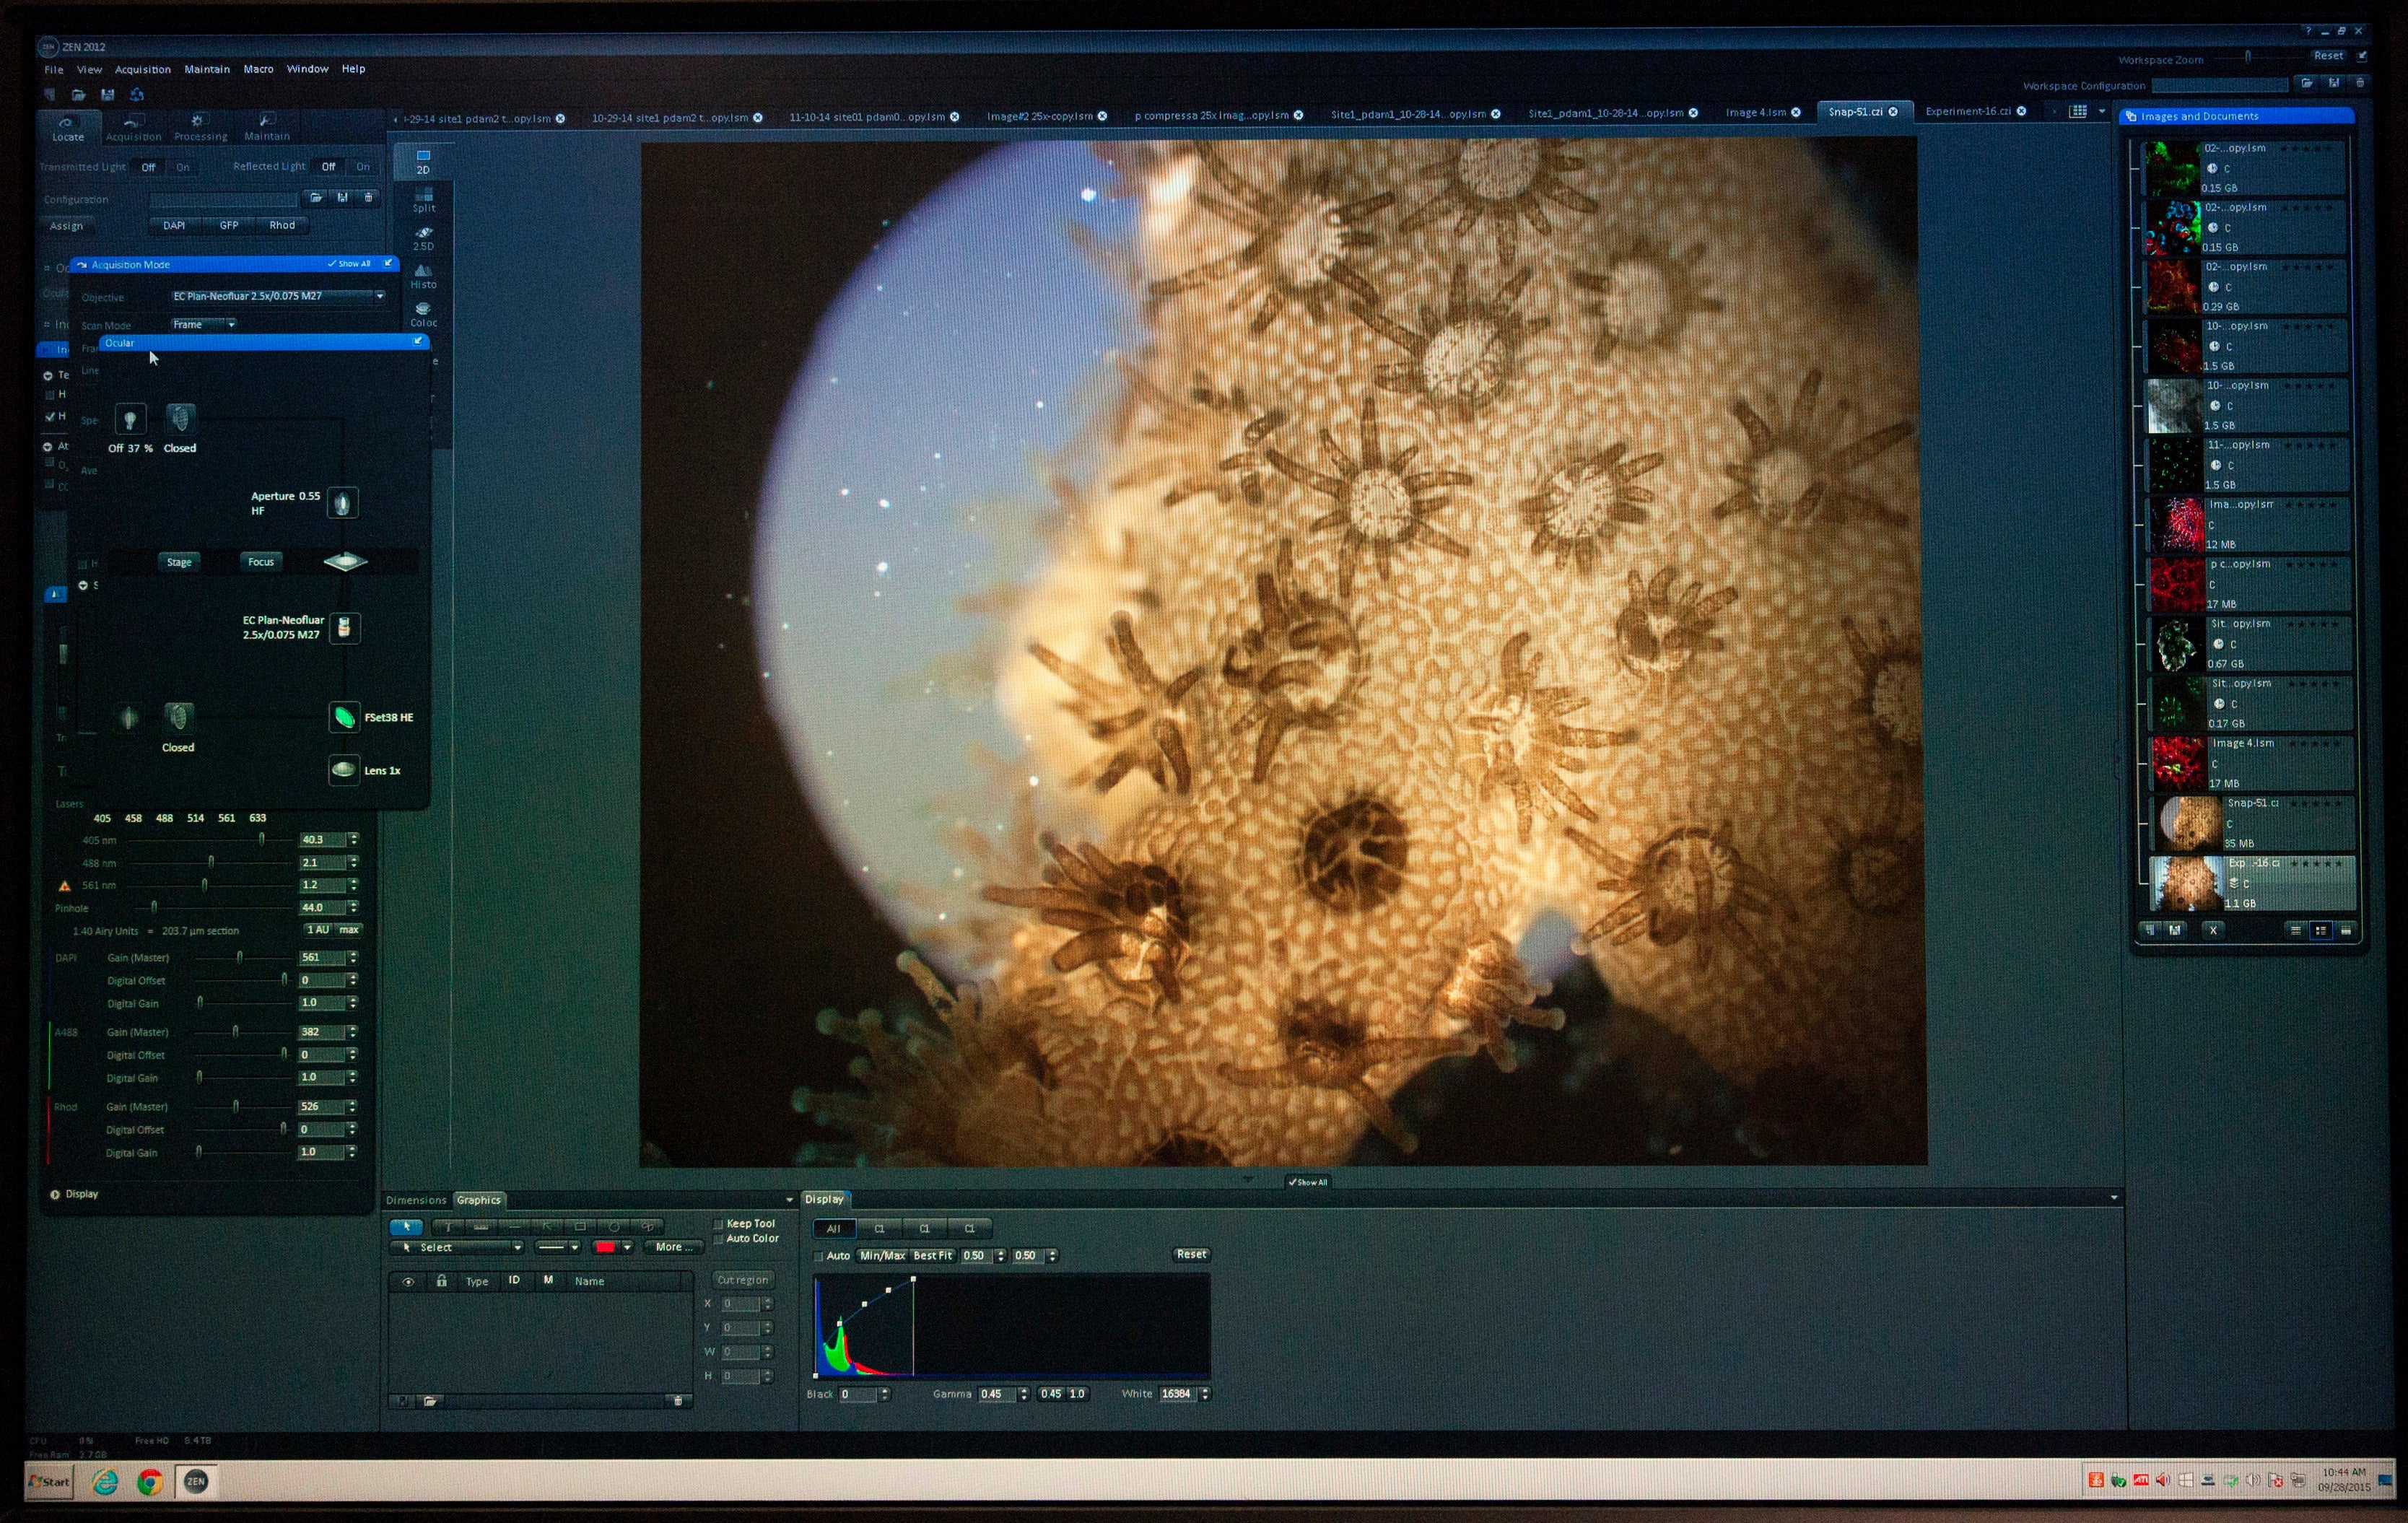The image size is (2408, 1523).
Task: Select the rectangle graphics tool
Action: click(581, 1226)
